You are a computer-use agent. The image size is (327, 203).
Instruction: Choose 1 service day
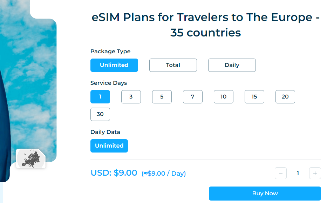coord(100,97)
